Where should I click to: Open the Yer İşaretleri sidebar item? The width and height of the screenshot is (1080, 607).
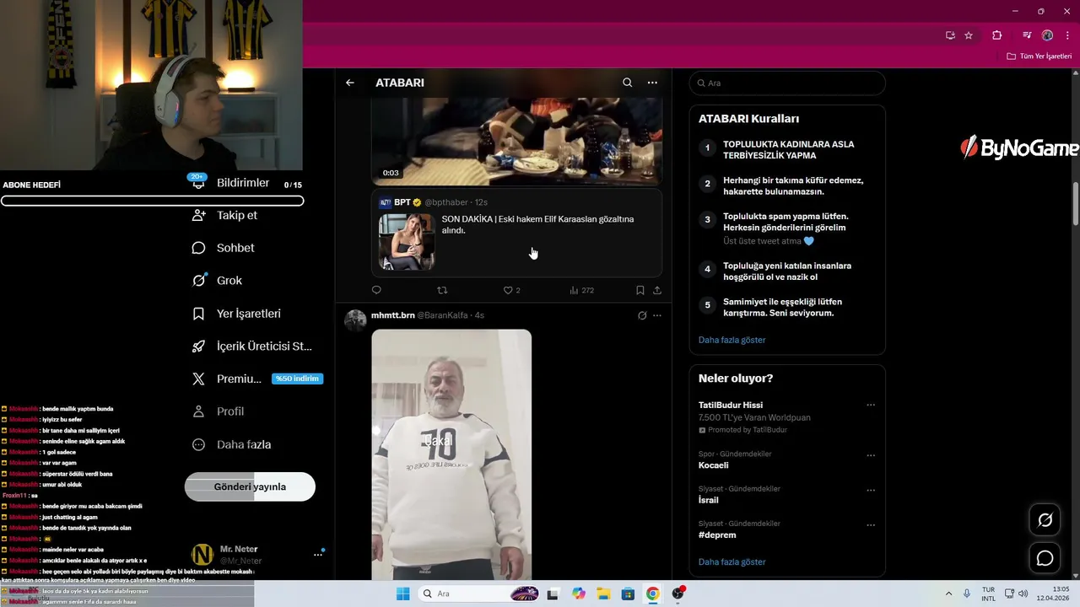[x=237, y=314]
